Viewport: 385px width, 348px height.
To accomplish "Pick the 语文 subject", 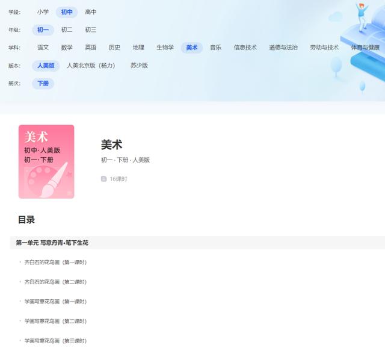I will tap(43, 48).
